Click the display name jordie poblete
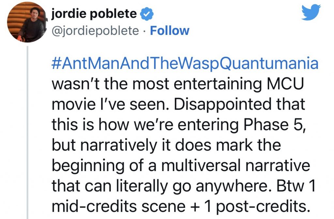 94,14
